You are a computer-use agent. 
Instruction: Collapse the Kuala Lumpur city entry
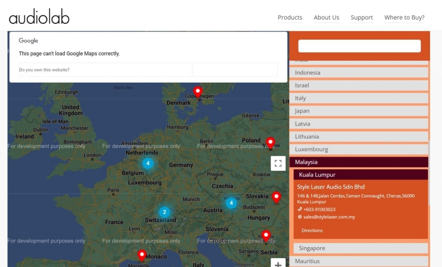point(361,175)
